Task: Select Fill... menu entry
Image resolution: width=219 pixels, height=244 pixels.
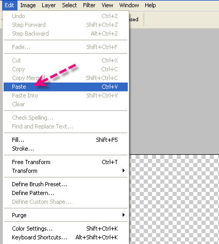Action: (65, 140)
